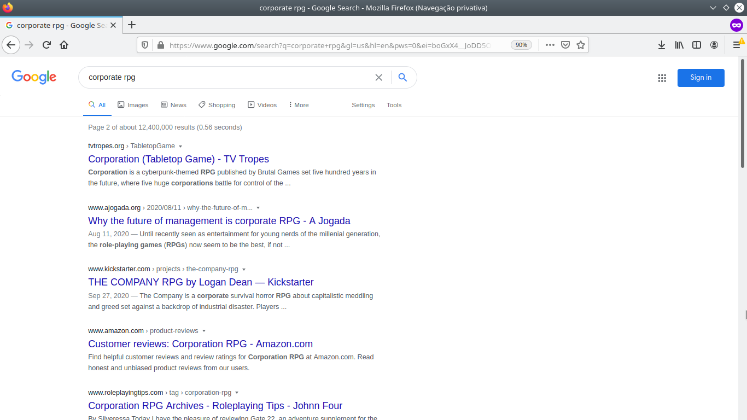Click the magnifier search button
Image resolution: width=747 pixels, height=420 pixels.
(x=402, y=78)
